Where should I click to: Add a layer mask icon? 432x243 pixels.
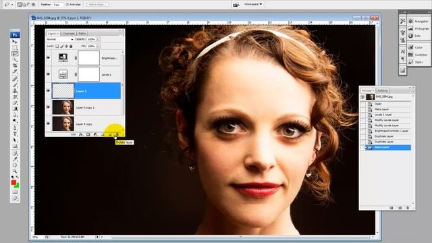(88, 134)
